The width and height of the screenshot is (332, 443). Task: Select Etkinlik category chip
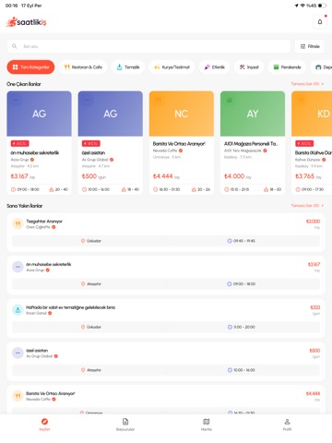coord(215,67)
